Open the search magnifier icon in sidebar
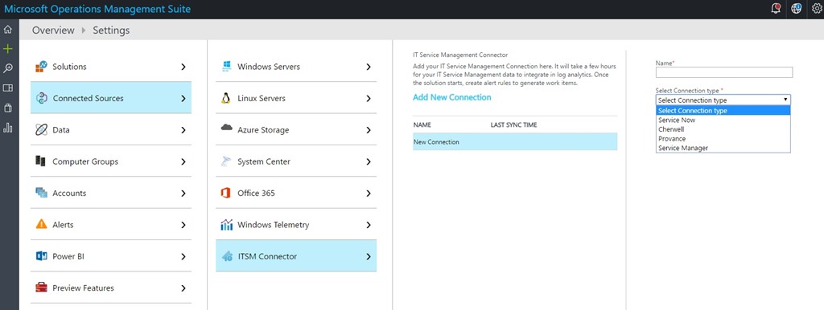This screenshot has height=310, width=824. click(7, 68)
